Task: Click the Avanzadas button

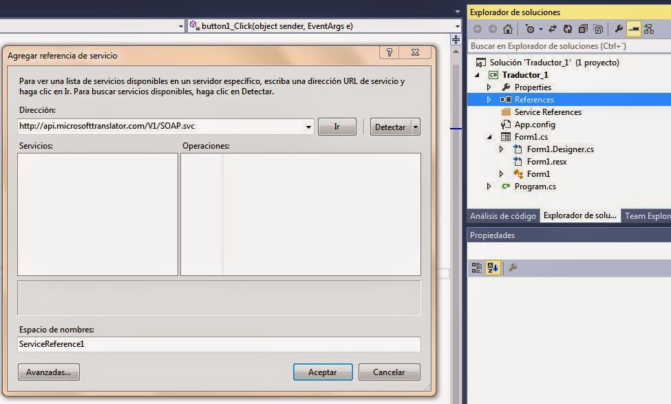Action: pos(48,372)
